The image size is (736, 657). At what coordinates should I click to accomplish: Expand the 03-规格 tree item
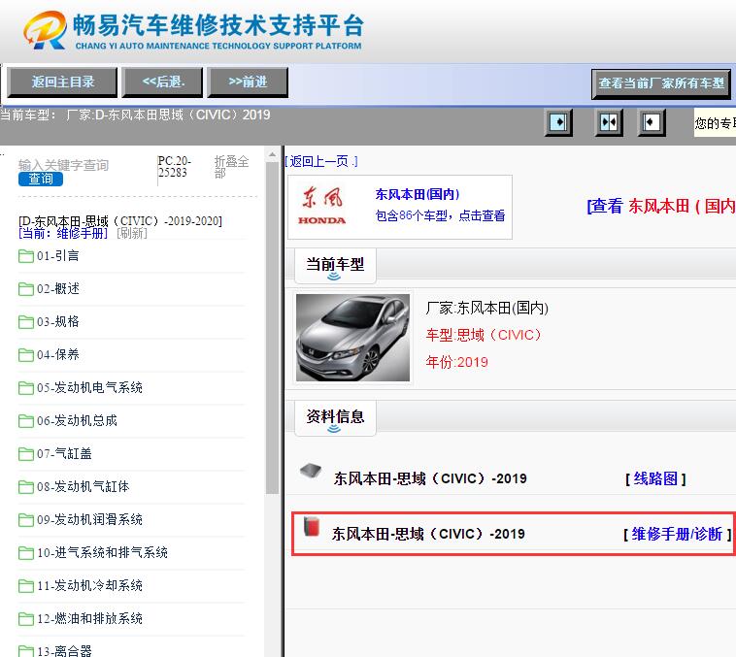click(57, 321)
